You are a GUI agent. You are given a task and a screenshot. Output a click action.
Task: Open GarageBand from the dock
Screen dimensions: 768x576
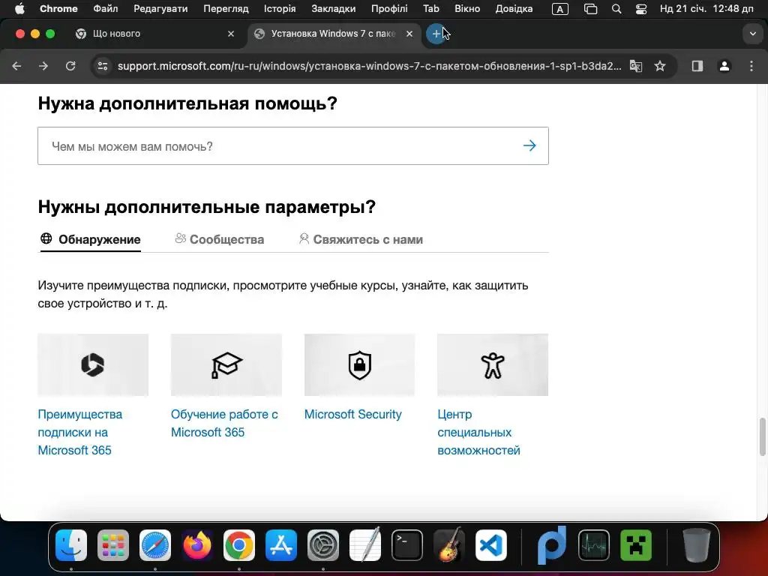tap(449, 545)
